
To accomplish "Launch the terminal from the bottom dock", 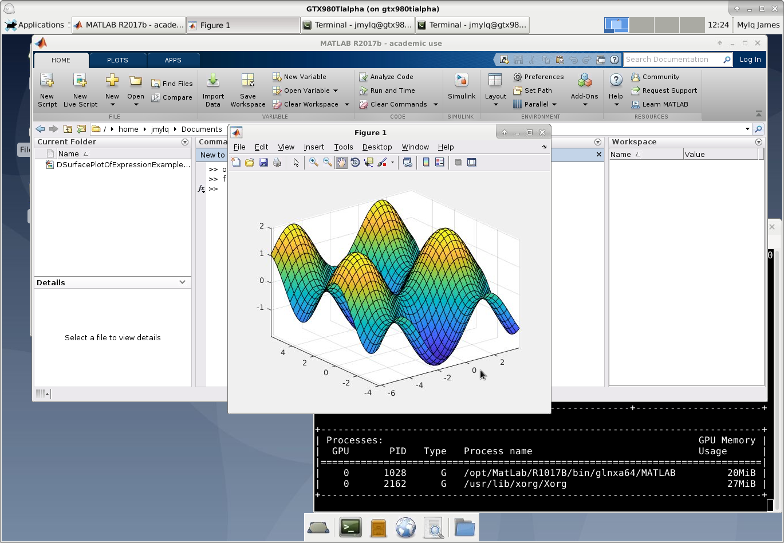I will pos(350,527).
